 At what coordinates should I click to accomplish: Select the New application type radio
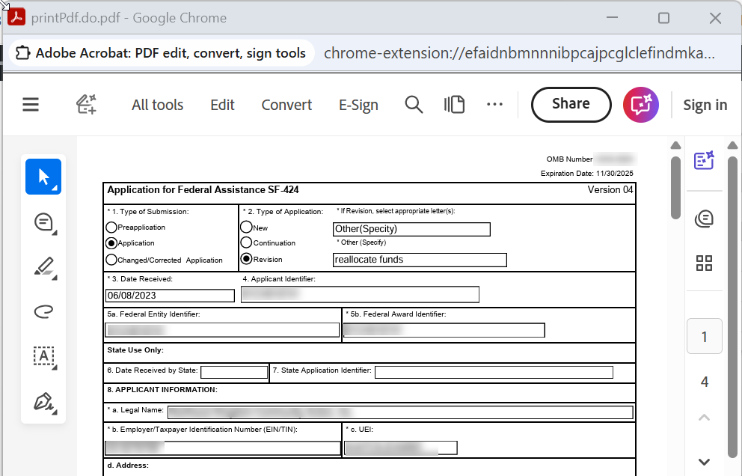coord(246,227)
